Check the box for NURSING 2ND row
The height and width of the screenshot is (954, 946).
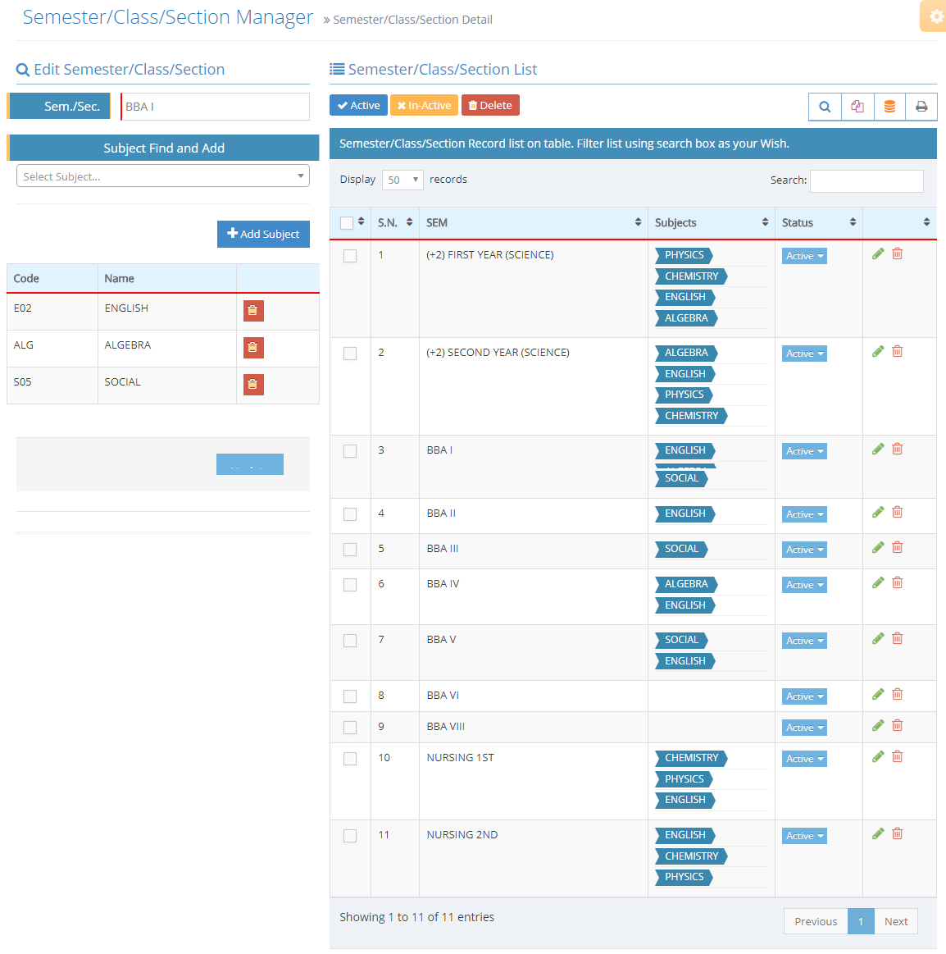[350, 836]
